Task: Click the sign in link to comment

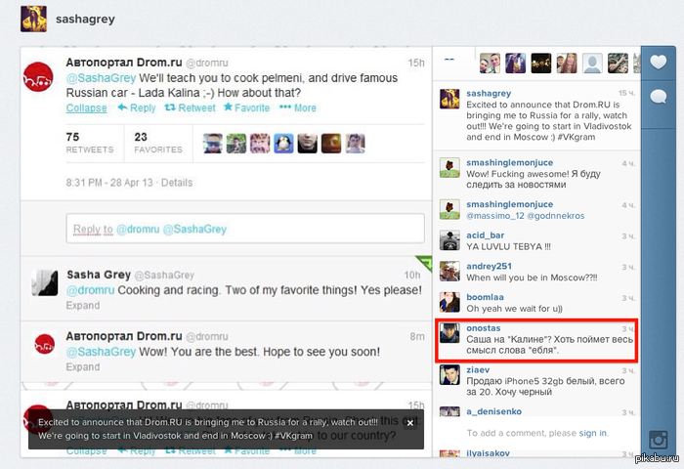Action: tap(592, 433)
